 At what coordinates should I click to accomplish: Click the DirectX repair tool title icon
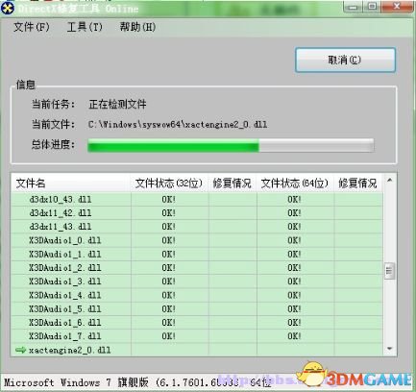click(8, 8)
